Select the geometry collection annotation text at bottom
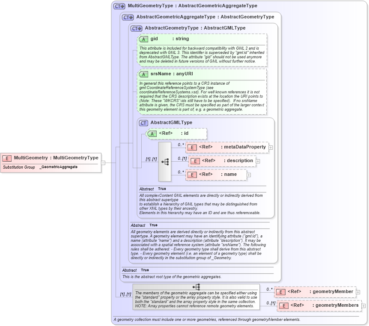Viewport: 369px width, 326px height. click(208, 319)
